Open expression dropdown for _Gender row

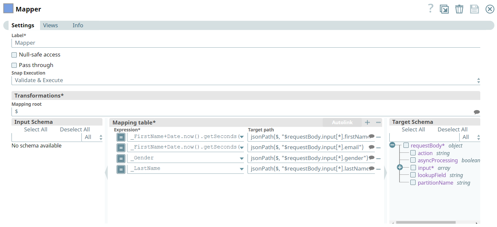242,159
